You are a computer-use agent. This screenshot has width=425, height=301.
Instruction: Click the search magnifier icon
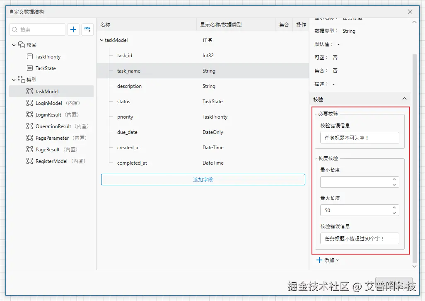14,29
